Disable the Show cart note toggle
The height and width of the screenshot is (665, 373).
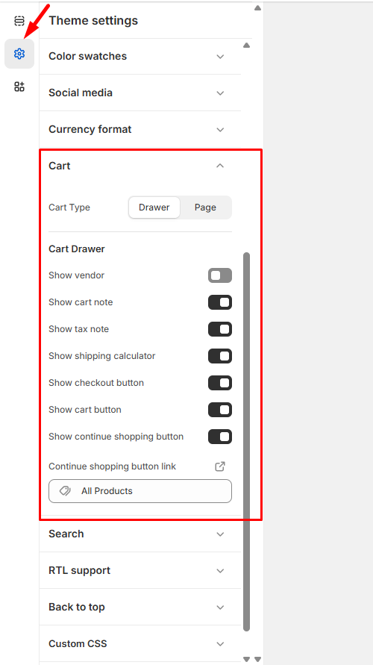(220, 302)
